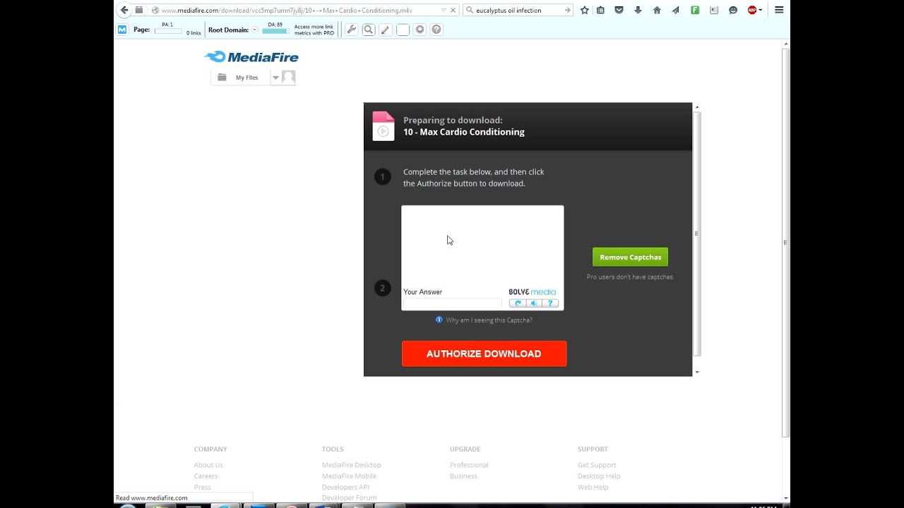Play audio captcha speaker icon
This screenshot has width=904, height=508.
coord(534,303)
